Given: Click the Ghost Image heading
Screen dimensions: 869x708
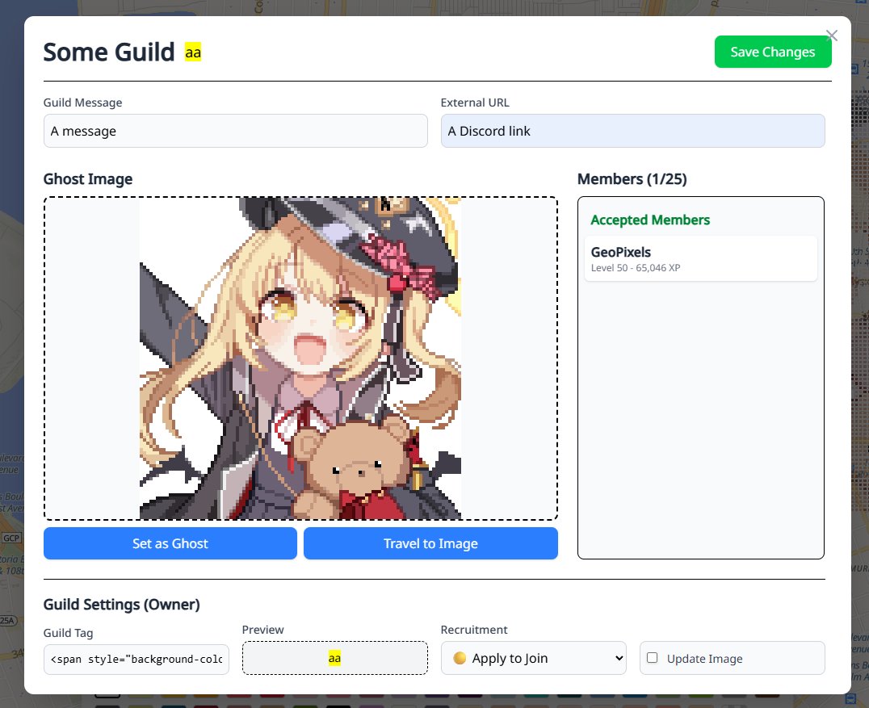Looking at the screenshot, I should pos(87,179).
